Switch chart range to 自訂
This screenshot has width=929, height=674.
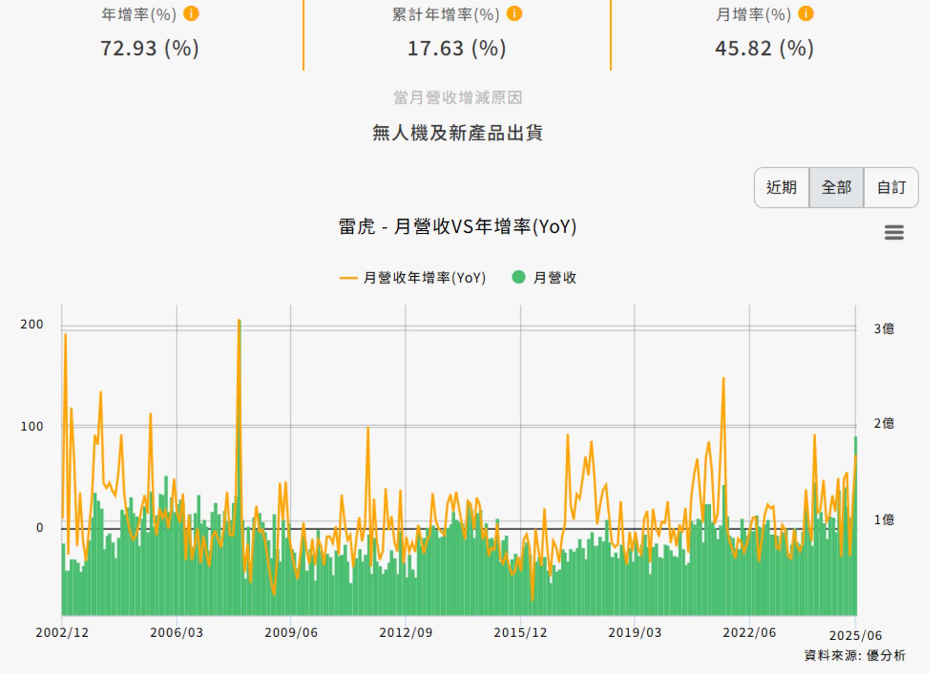pyautogui.click(x=891, y=188)
